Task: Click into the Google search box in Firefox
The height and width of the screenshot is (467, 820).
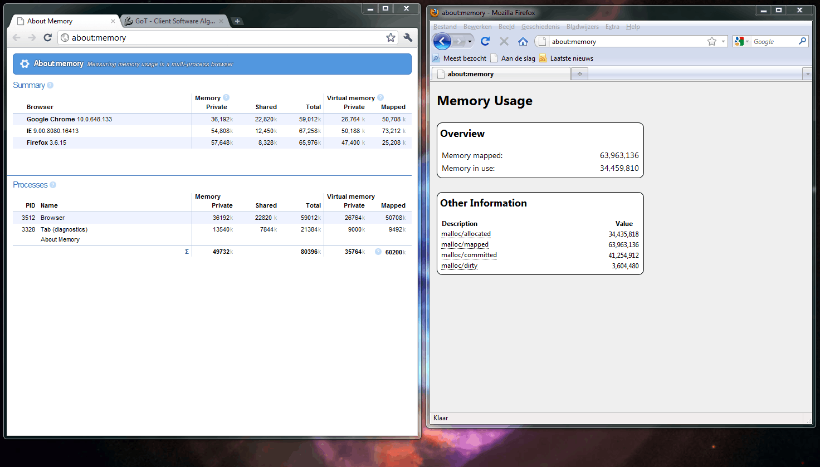Action: (x=774, y=42)
